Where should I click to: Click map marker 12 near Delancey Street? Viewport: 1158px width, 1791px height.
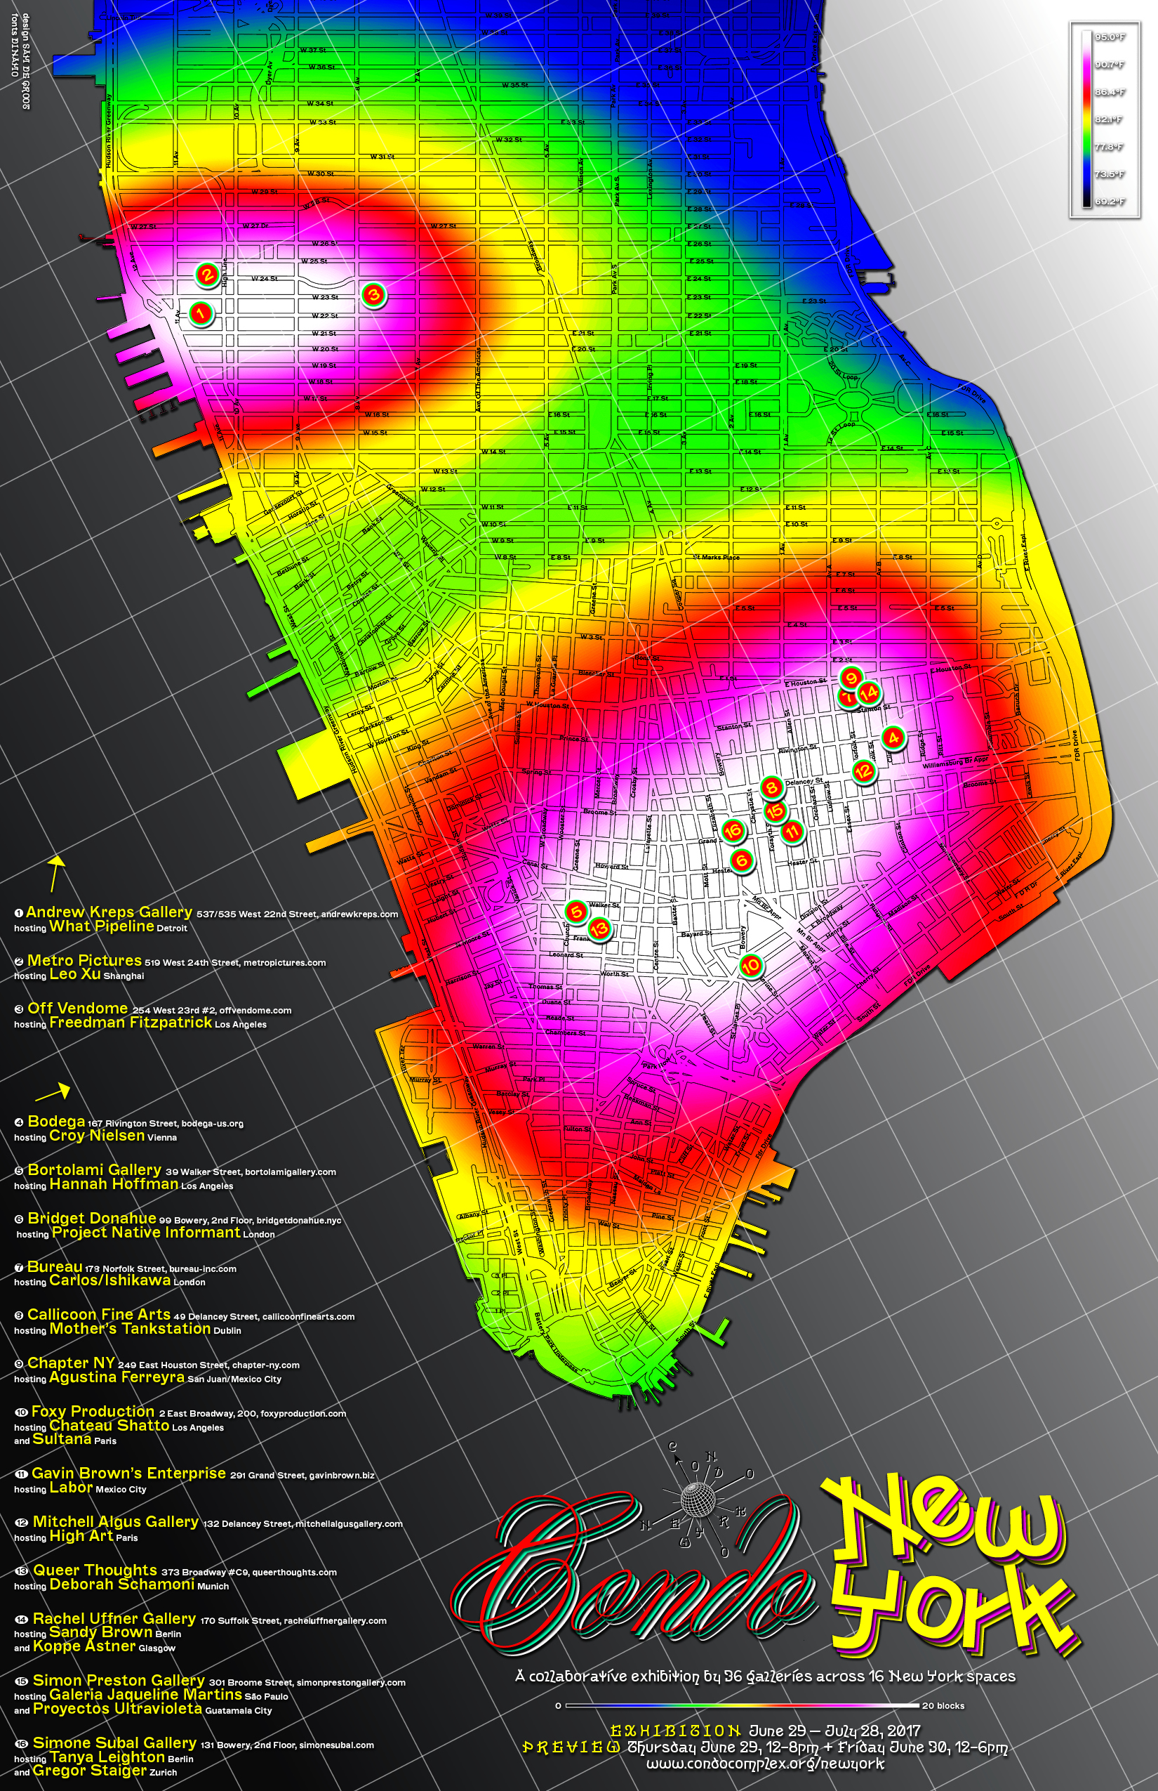pos(863,770)
